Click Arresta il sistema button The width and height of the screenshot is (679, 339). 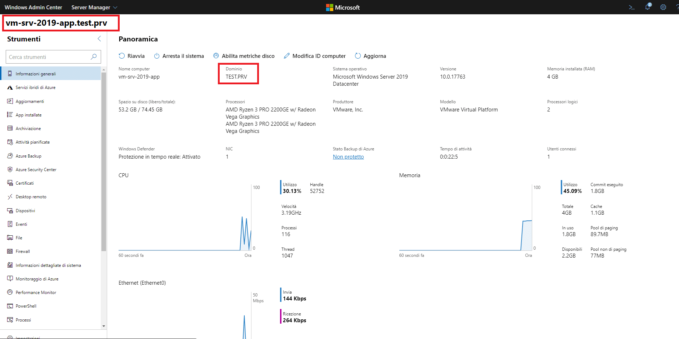click(x=179, y=56)
